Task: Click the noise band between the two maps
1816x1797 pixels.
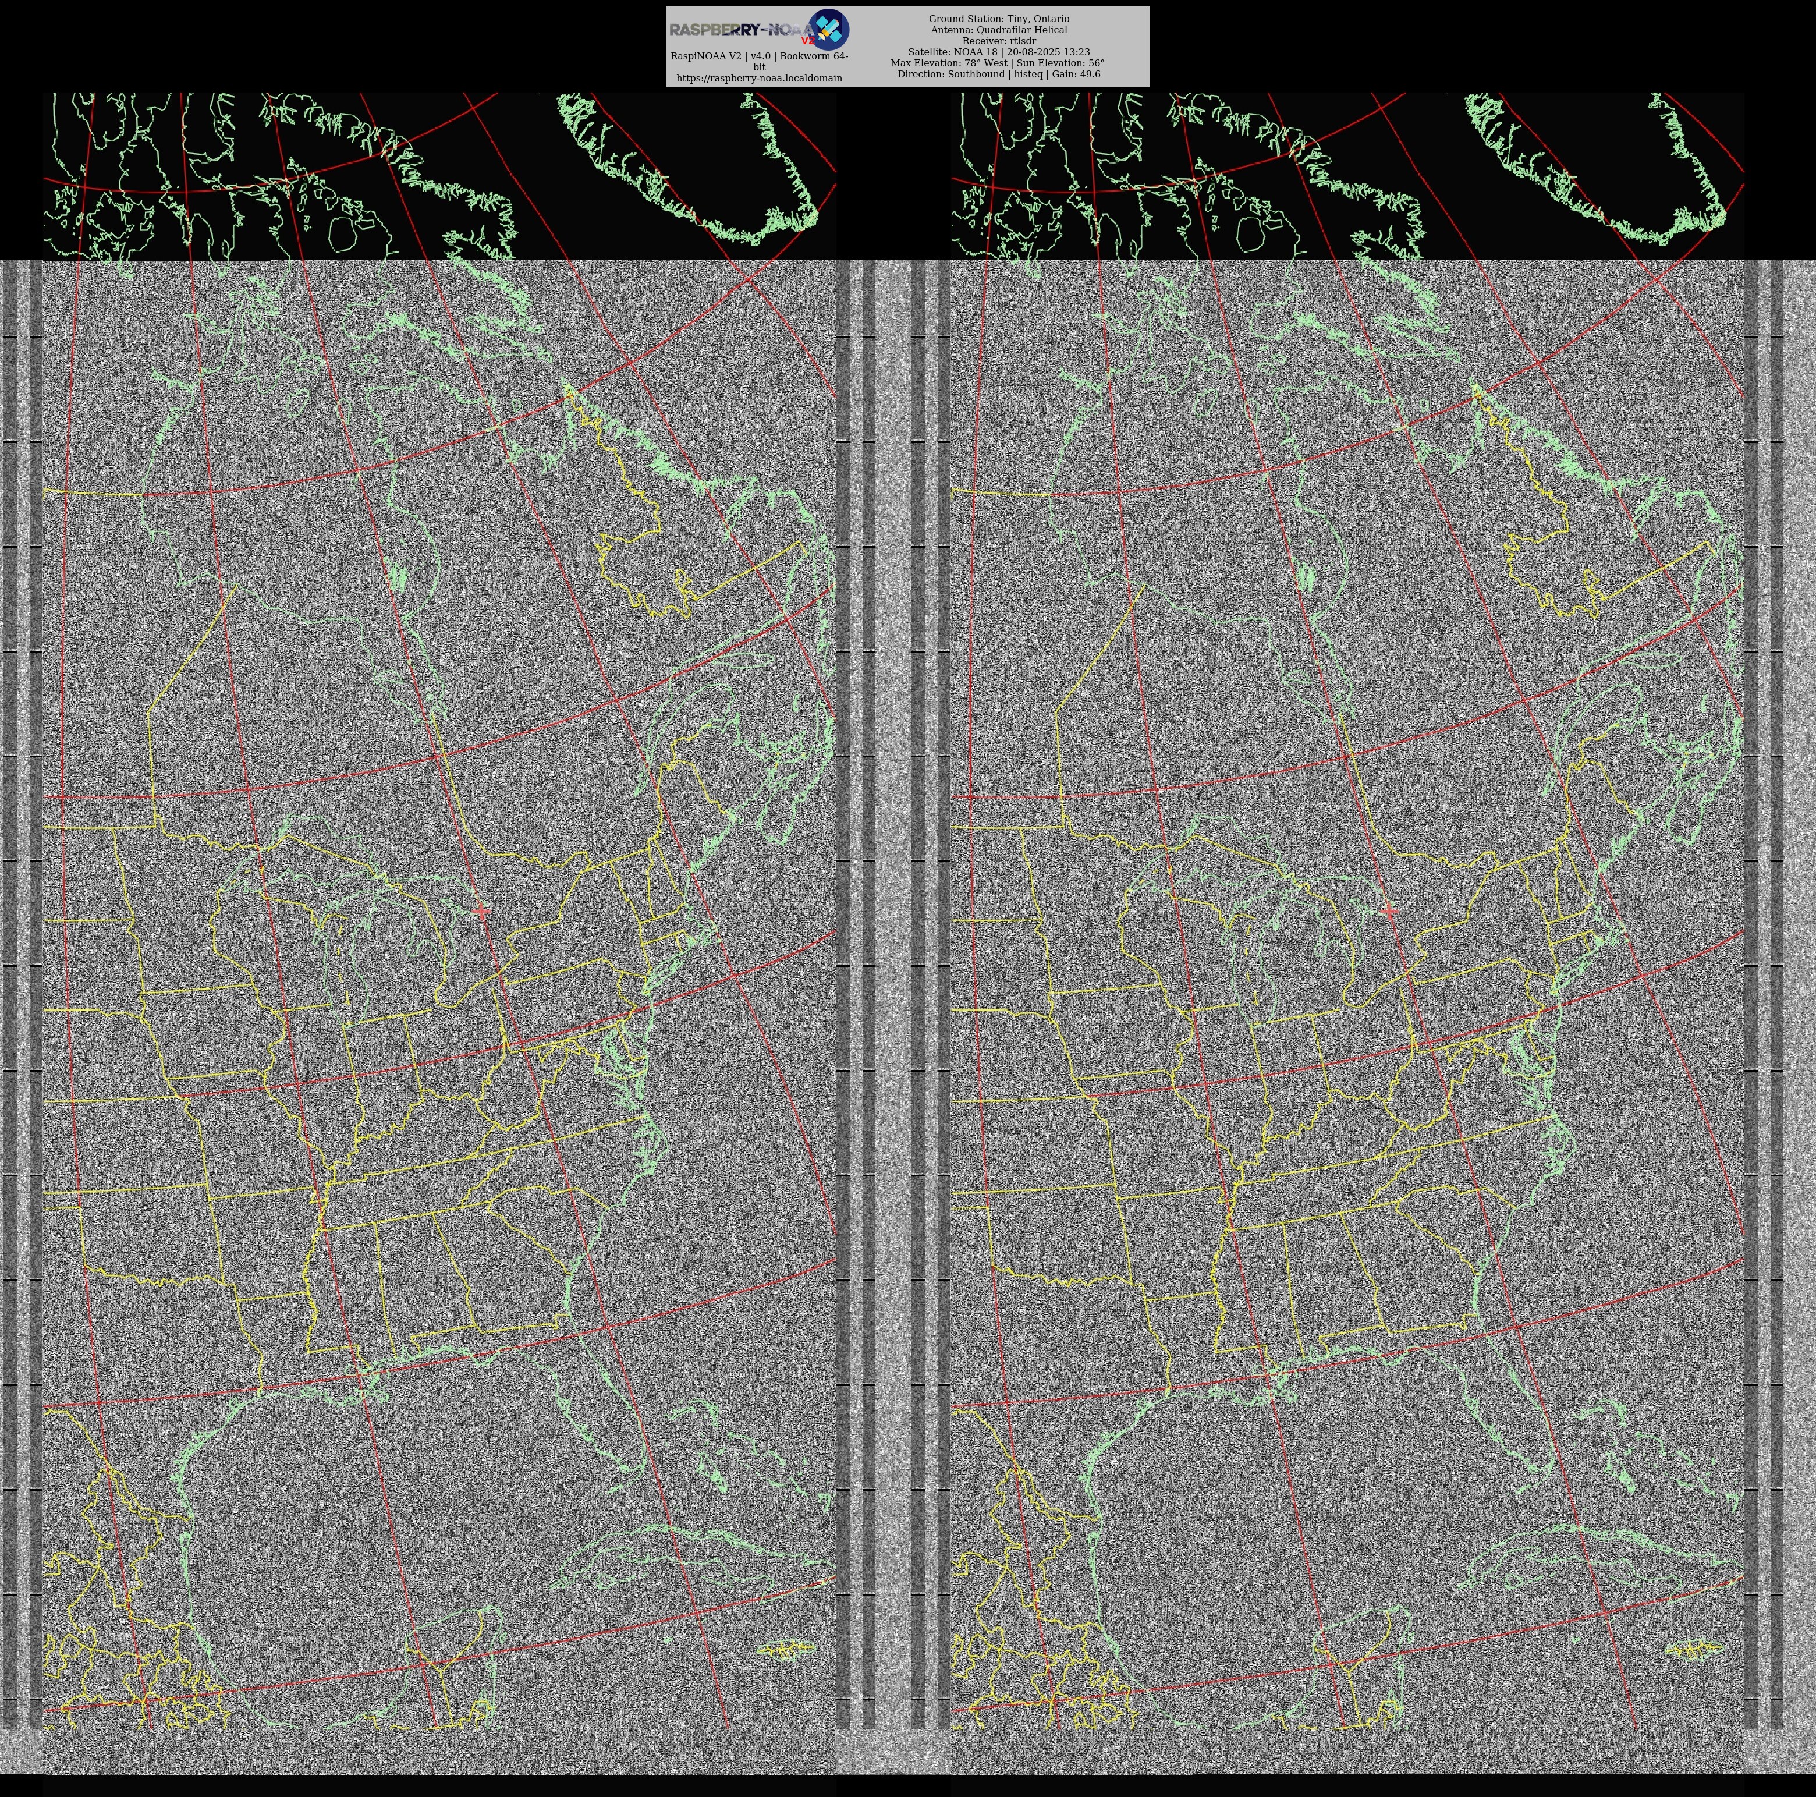Action: [x=894, y=940]
